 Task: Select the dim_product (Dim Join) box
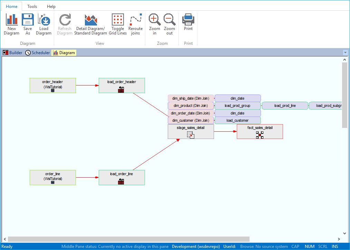(191, 106)
